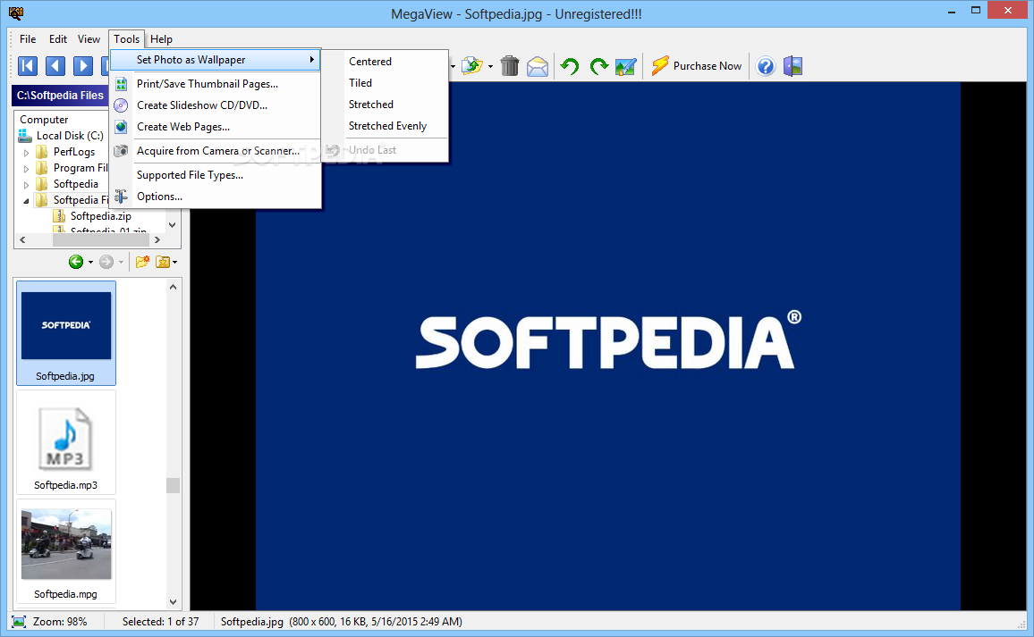The width and height of the screenshot is (1034, 637).
Task: Click folder tree horizontal scroll right arrow
Action: pyautogui.click(x=157, y=239)
